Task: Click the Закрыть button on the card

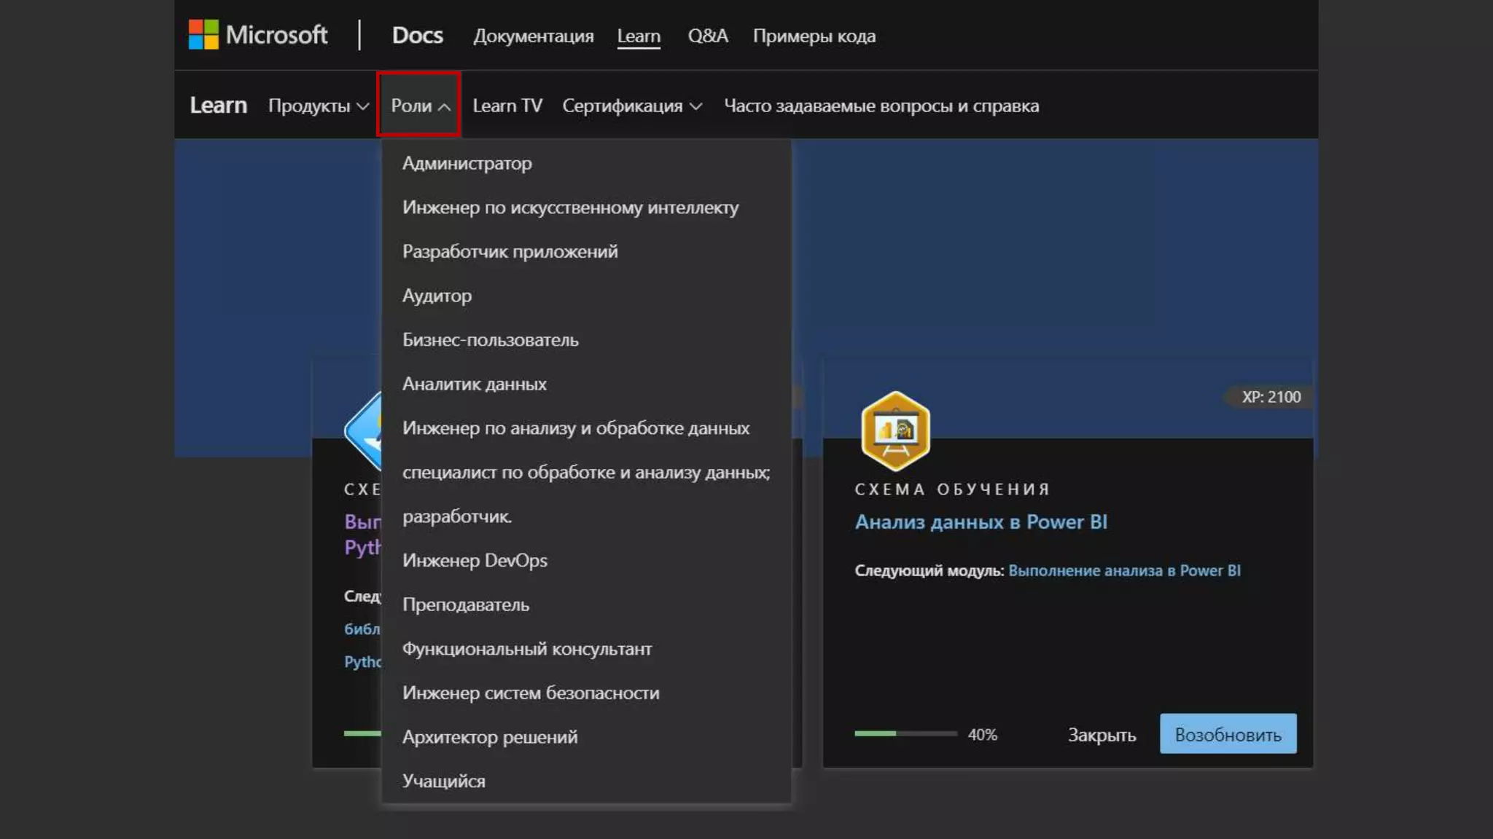Action: (x=1102, y=735)
